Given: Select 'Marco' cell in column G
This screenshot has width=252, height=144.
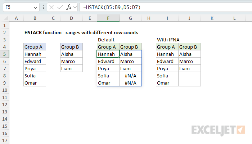Looking at the screenshot, I should (x=130, y=62).
